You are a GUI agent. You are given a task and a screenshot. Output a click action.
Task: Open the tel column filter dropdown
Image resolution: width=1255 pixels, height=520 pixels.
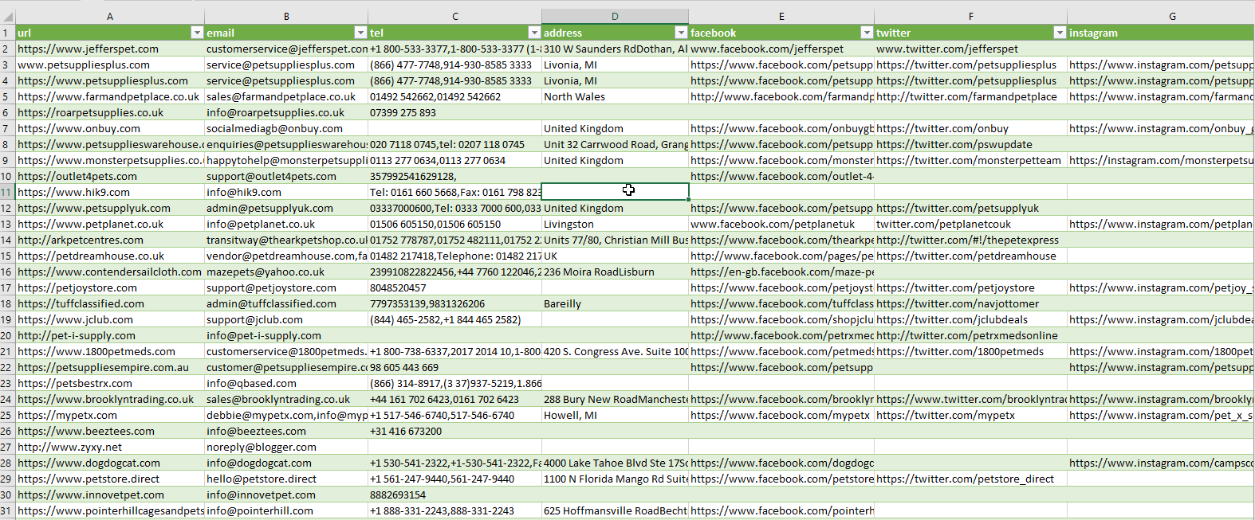[x=534, y=33]
